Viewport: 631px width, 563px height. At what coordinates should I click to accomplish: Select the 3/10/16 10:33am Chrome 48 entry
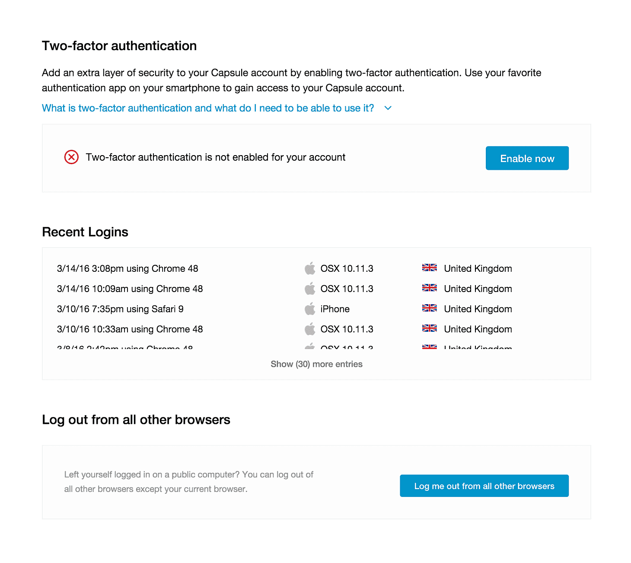tap(130, 329)
